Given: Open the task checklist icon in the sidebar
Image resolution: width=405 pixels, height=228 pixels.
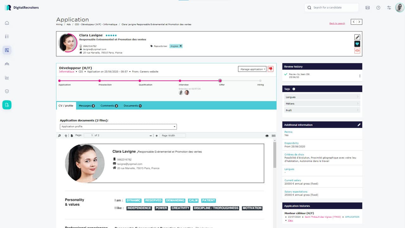Looking at the screenshot, I should tap(7, 36).
